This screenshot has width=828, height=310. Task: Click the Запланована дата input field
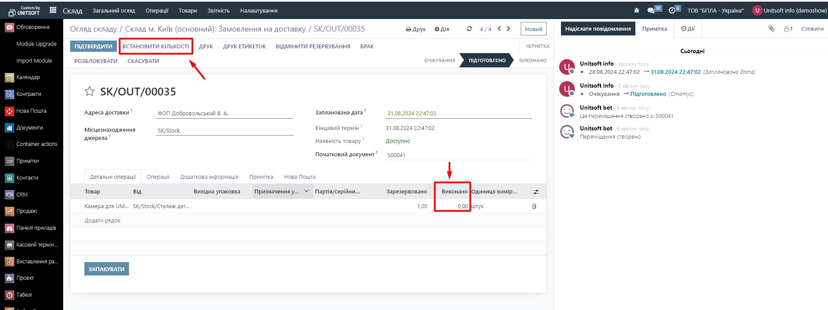coord(458,114)
